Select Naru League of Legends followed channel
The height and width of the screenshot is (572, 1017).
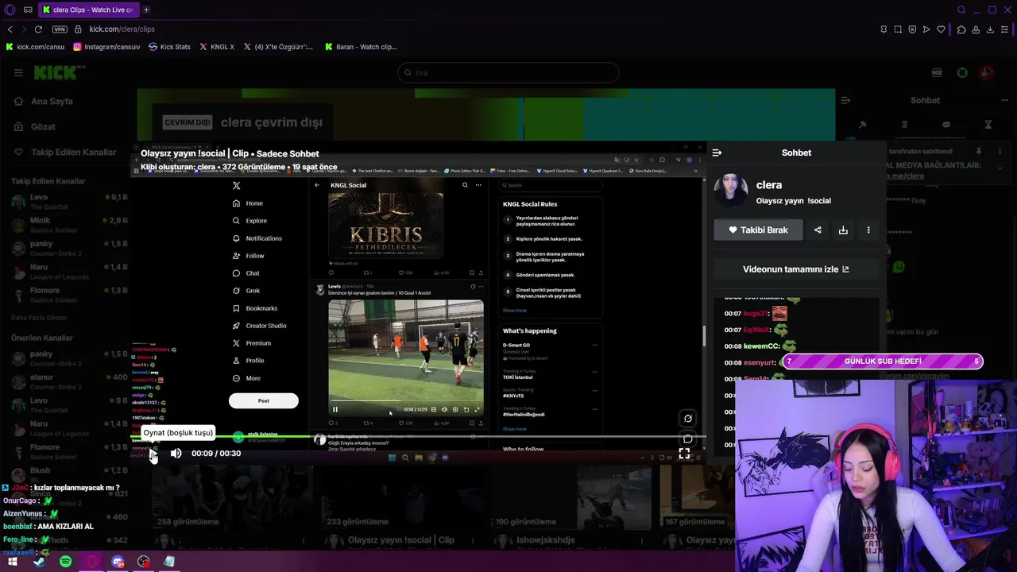point(69,272)
